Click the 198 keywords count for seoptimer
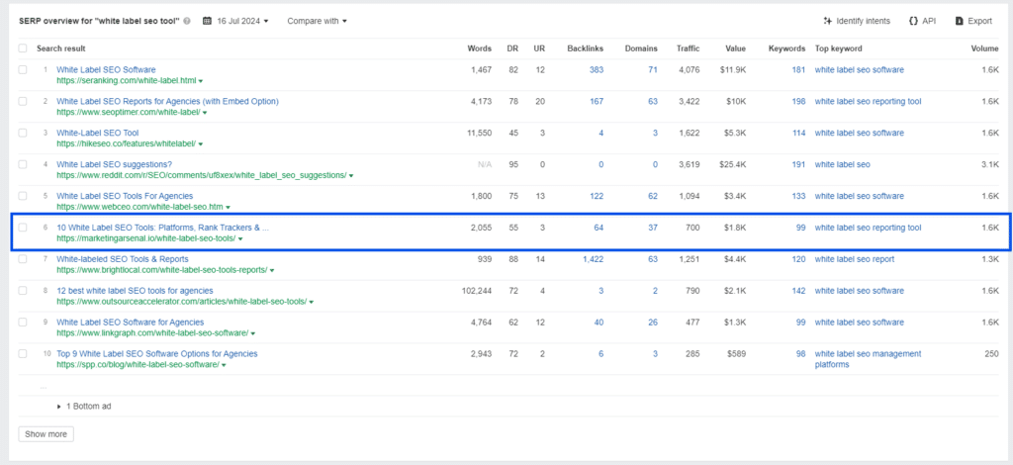 (x=798, y=101)
